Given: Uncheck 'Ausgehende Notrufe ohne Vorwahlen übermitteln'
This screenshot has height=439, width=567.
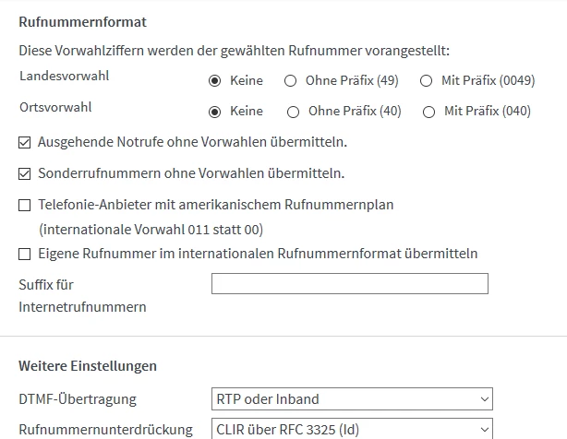Looking at the screenshot, I should tap(25, 142).
